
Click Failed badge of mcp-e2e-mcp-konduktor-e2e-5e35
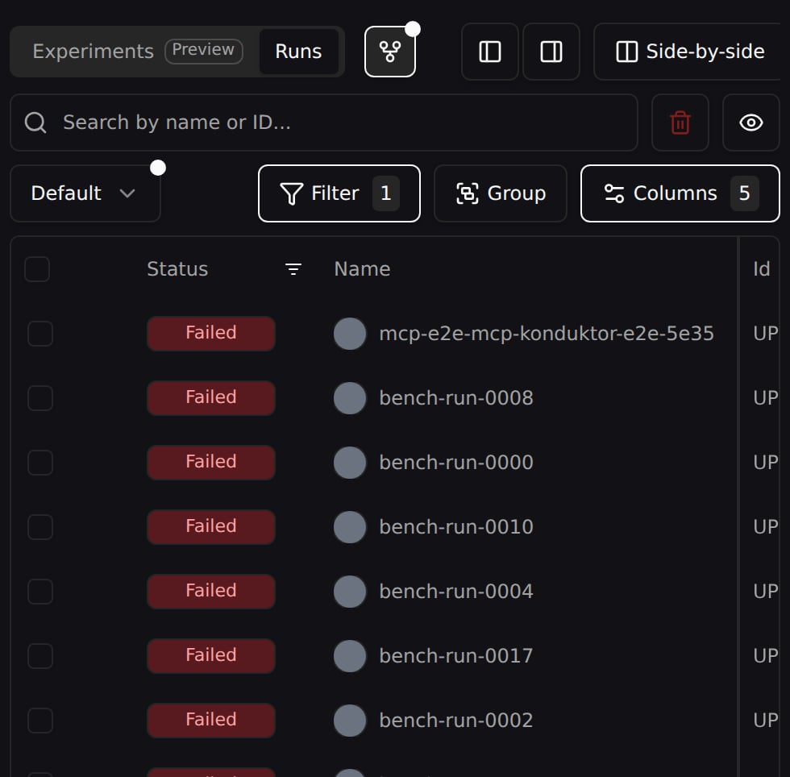[x=211, y=334]
